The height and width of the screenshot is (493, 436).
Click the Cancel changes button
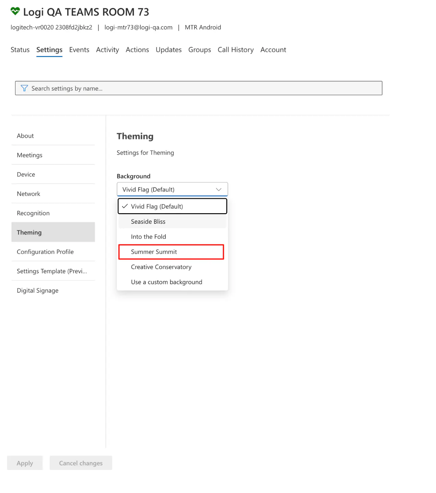[81, 463]
